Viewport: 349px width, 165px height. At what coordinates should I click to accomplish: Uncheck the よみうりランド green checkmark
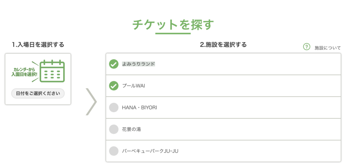pos(114,64)
